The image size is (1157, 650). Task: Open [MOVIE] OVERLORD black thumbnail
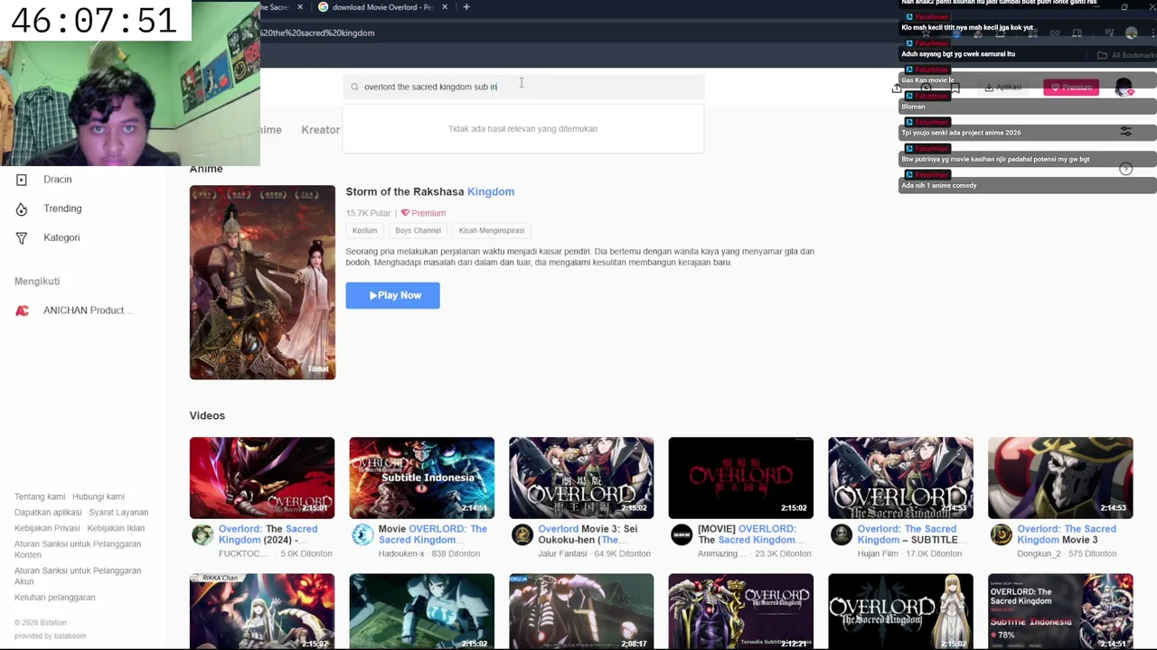tap(741, 478)
